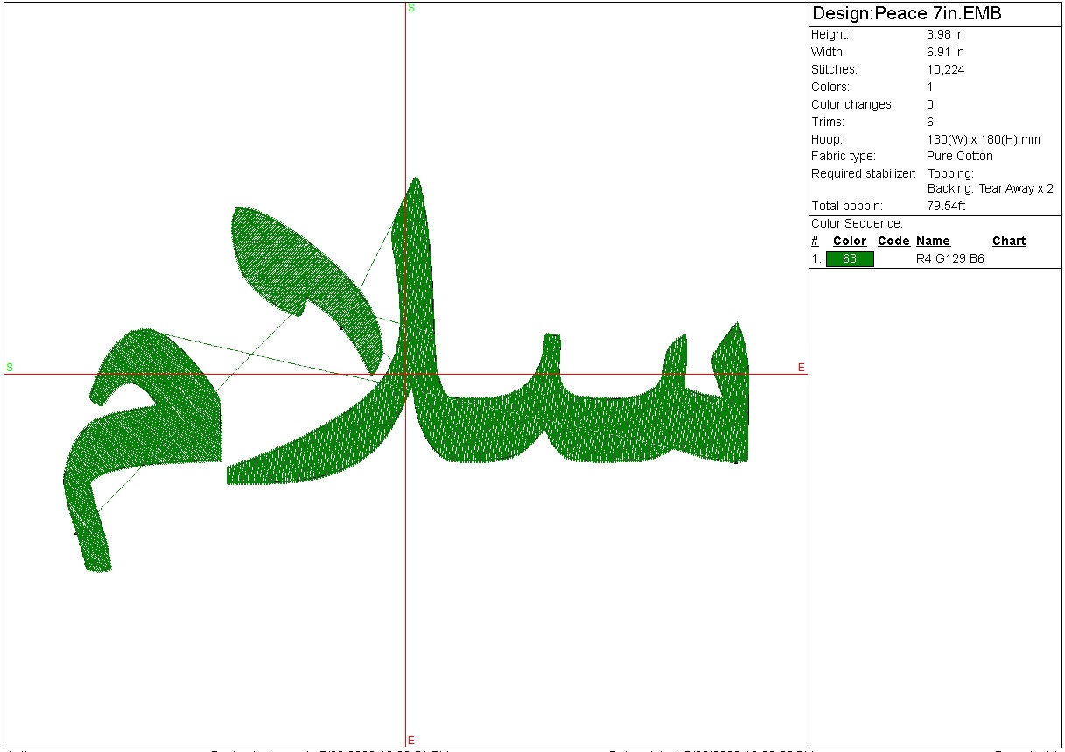Click the green thread color swatch 63

pyautogui.click(x=850, y=259)
